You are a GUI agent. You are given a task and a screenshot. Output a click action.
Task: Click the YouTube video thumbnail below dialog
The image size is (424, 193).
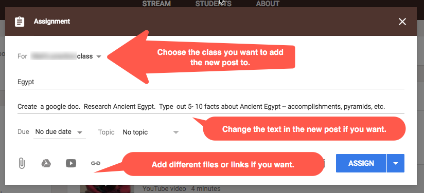(107, 189)
